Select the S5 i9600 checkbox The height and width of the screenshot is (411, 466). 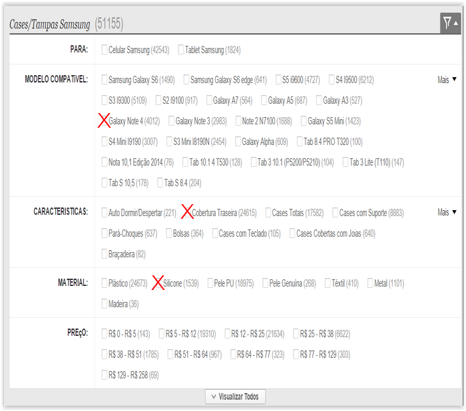tap(278, 80)
